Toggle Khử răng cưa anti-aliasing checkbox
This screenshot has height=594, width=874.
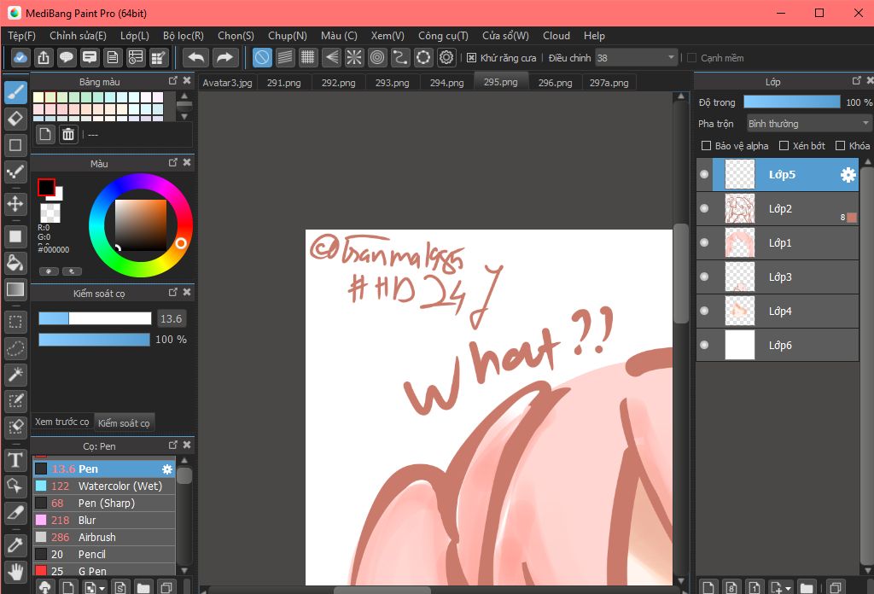click(x=471, y=58)
